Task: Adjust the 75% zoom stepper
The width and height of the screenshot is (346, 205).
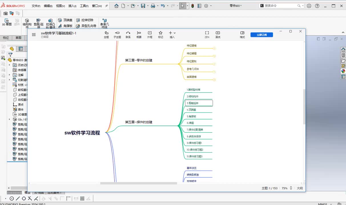Action: (291, 188)
